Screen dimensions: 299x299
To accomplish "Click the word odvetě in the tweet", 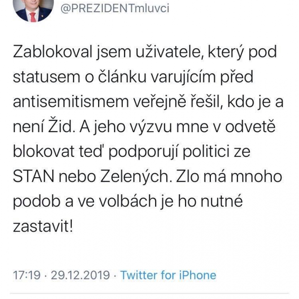I will [250, 126].
